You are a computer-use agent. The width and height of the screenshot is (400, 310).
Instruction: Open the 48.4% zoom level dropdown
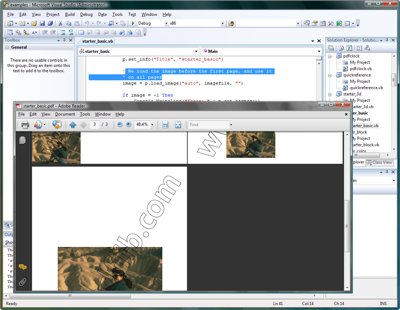point(152,125)
